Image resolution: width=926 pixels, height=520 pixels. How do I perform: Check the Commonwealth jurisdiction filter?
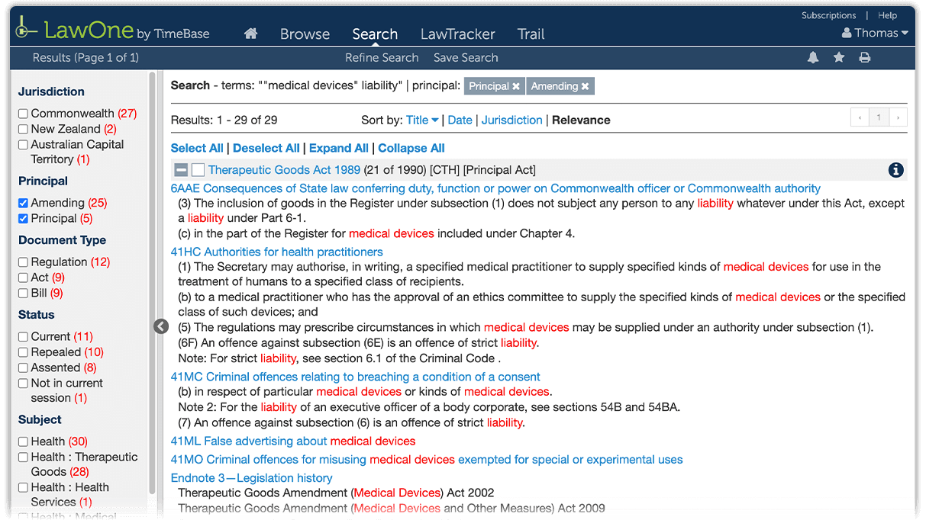22,113
